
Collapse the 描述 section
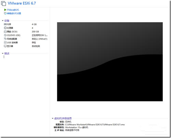[3, 53]
